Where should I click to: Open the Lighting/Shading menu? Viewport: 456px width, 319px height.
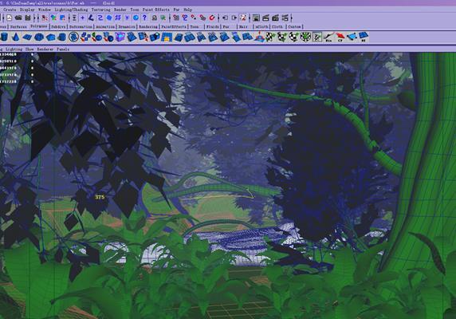pyautogui.click(x=71, y=10)
